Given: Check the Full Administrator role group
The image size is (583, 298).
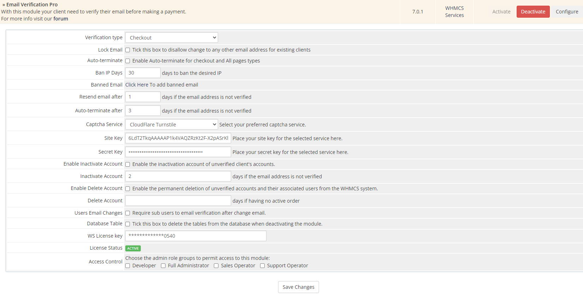Looking at the screenshot, I should point(163,266).
